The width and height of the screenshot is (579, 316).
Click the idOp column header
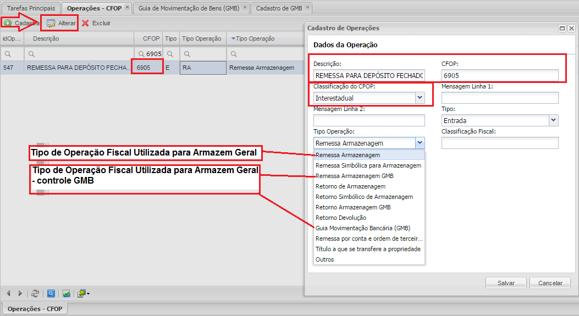point(12,38)
